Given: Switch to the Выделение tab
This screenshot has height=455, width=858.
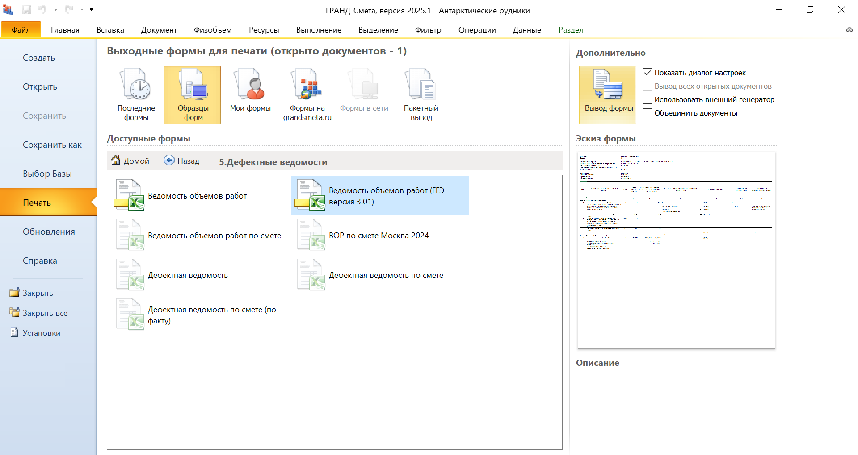Looking at the screenshot, I should [378, 29].
